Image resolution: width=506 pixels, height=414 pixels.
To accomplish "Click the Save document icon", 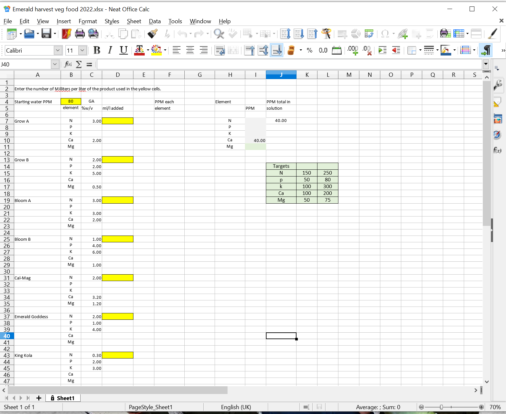I will point(46,34).
